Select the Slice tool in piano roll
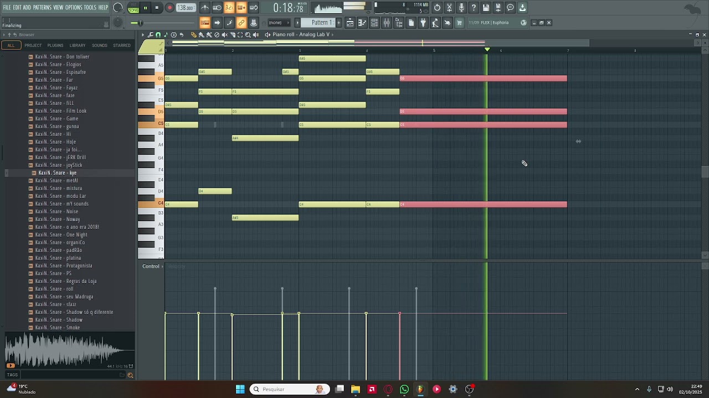The width and height of the screenshot is (709, 398). [233, 34]
